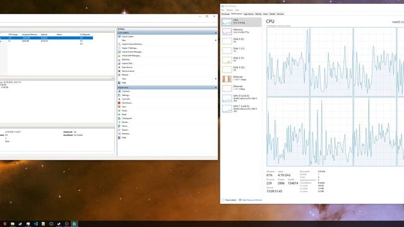The image size is (404, 227).
Task: Click Pause action for the VM
Action: tap(124, 111)
